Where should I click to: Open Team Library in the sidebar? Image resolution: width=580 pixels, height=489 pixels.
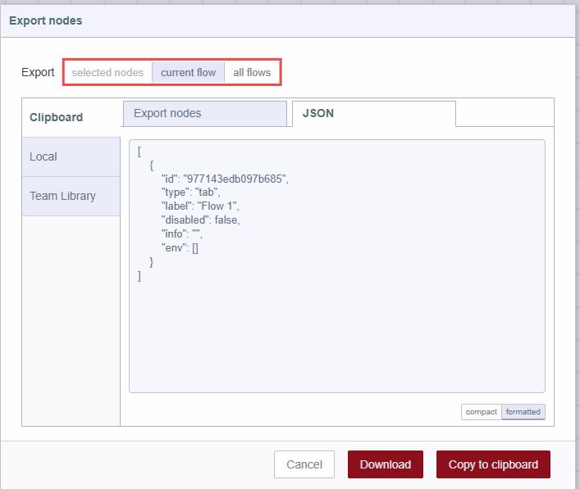pos(71,196)
